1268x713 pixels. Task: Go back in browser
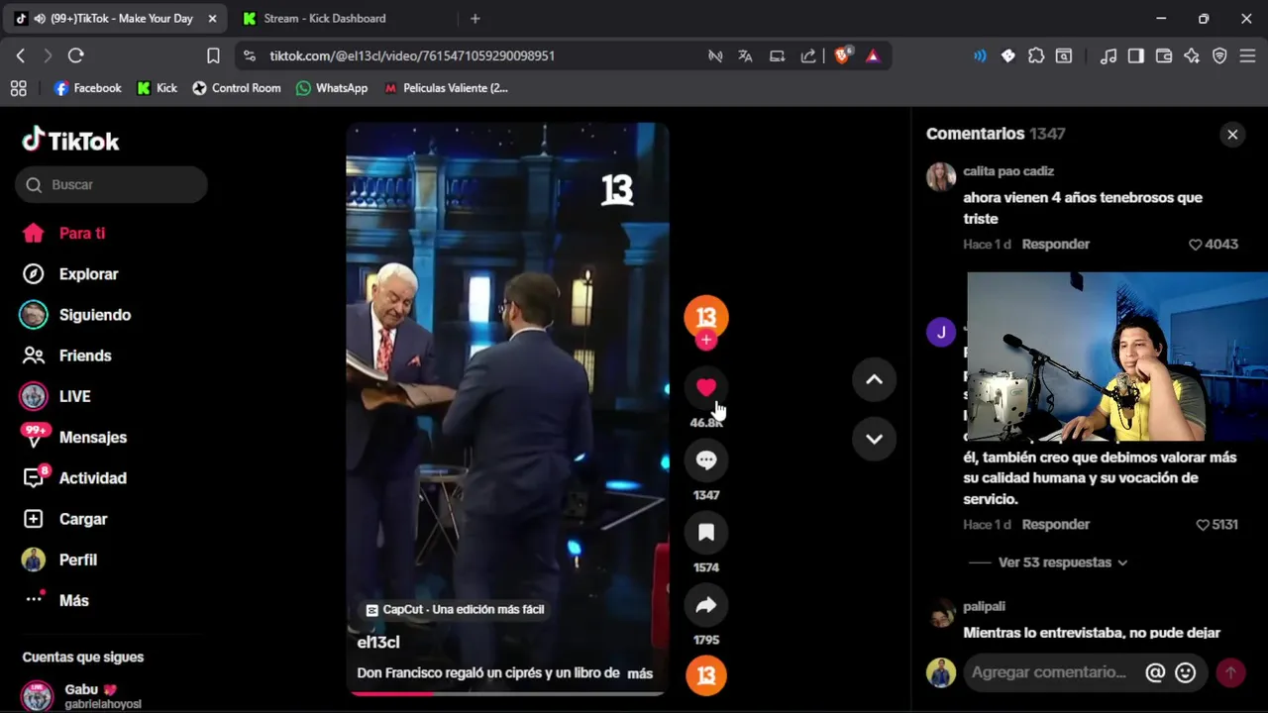[x=20, y=55]
